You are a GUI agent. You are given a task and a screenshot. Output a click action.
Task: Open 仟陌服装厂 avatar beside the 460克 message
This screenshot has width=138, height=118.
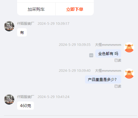[9, 99]
